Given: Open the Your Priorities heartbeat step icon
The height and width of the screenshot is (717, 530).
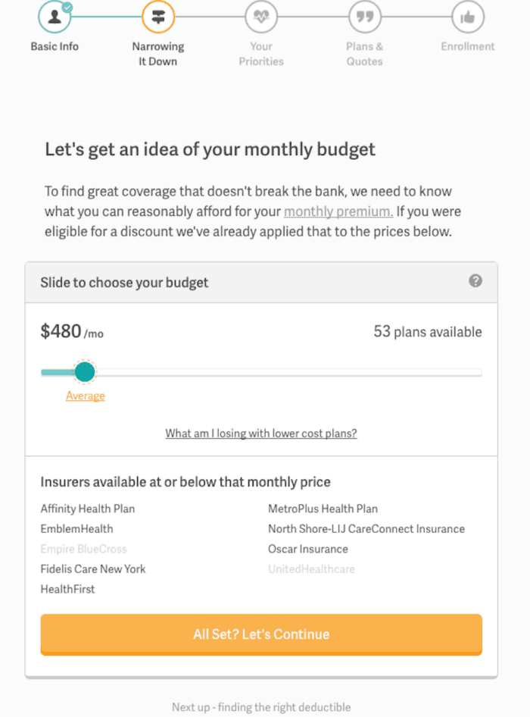Looking at the screenshot, I should (x=261, y=17).
